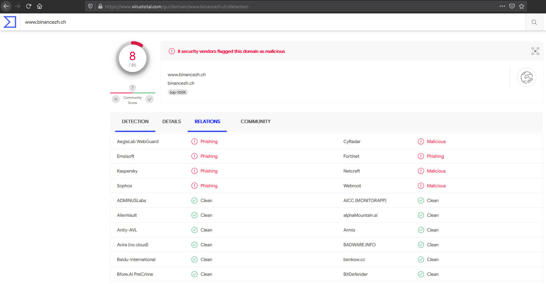Go back with browser back arrow
Screen dimensions: 546x284
pos(6,6)
